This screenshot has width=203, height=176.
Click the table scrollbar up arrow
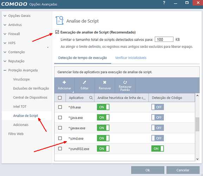pos(197,96)
